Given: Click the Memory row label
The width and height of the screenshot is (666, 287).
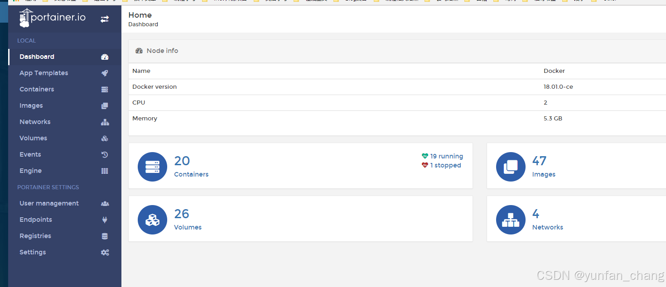Looking at the screenshot, I should click(x=145, y=118).
